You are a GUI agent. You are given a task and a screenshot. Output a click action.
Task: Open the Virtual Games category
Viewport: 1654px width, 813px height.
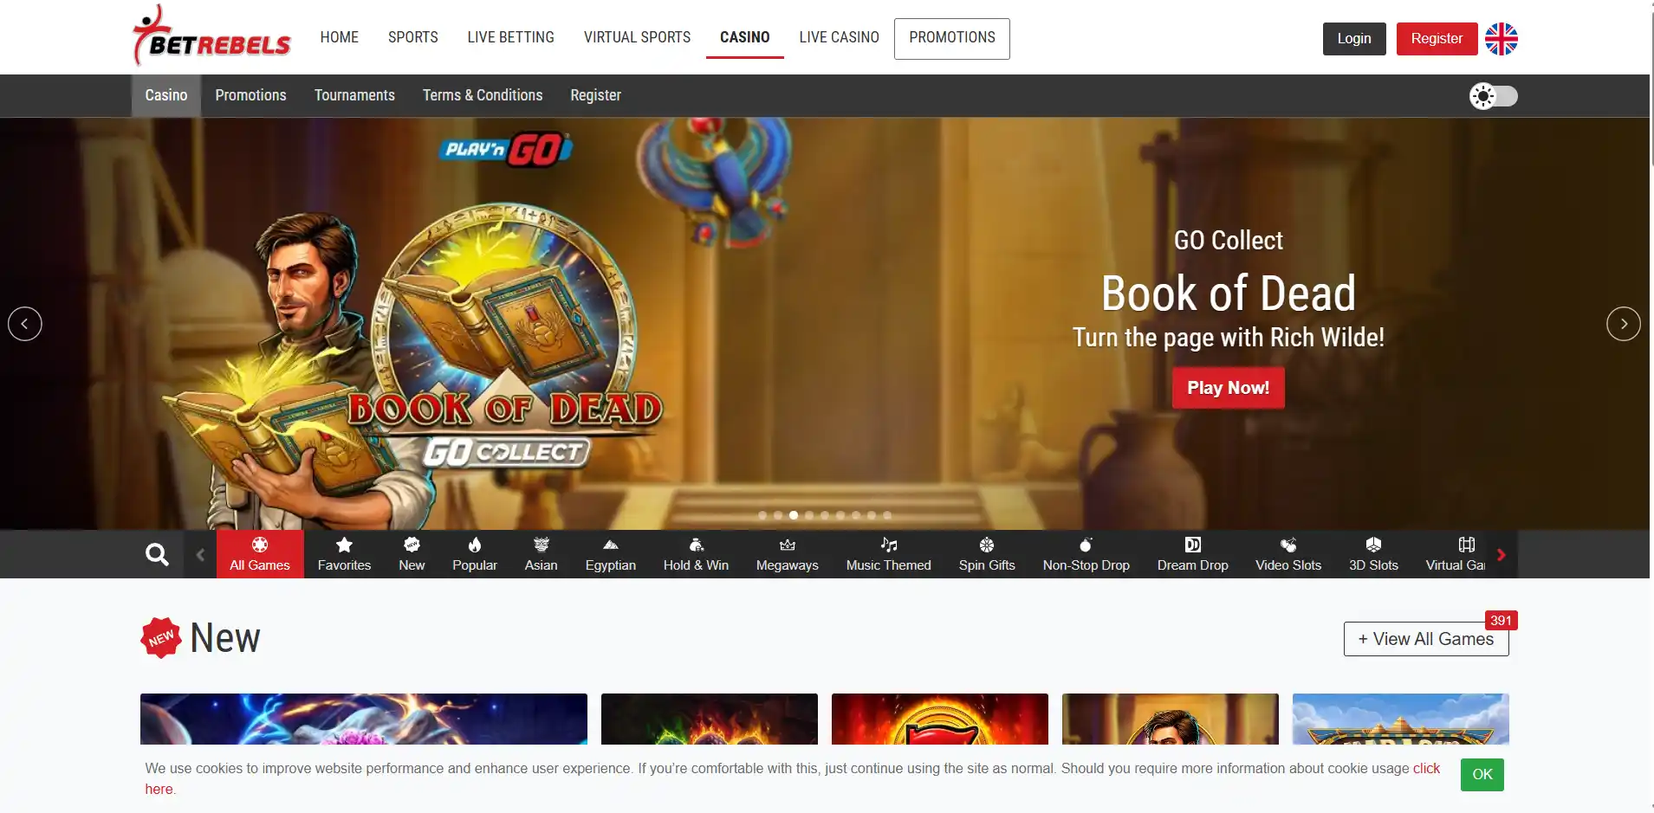click(x=1456, y=554)
